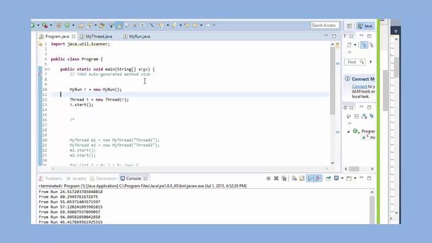
Task: Open the Open Console dropdown arrow
Action: (355, 178)
